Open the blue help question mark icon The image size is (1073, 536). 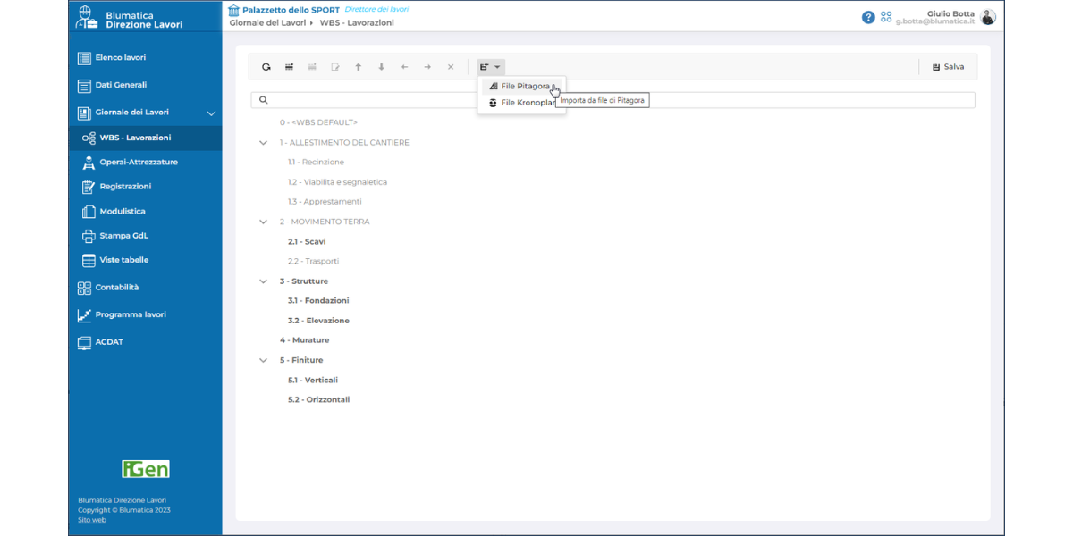[868, 17]
